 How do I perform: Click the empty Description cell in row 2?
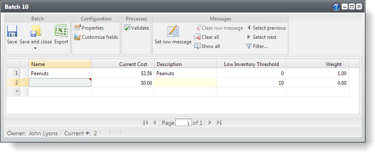185,83
